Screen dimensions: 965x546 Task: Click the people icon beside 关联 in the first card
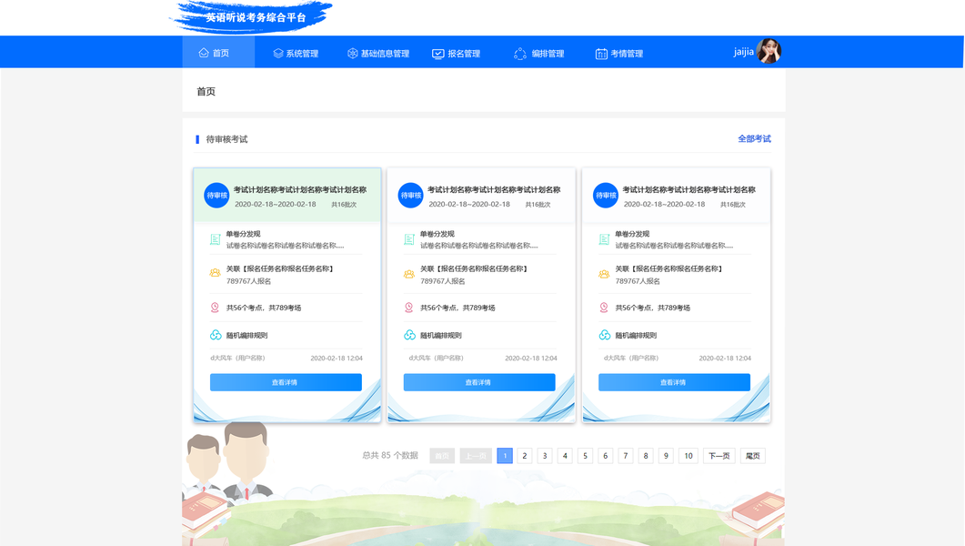215,273
